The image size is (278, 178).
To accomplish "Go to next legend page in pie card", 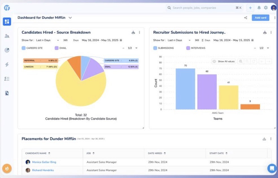I will [x=136, y=48].
